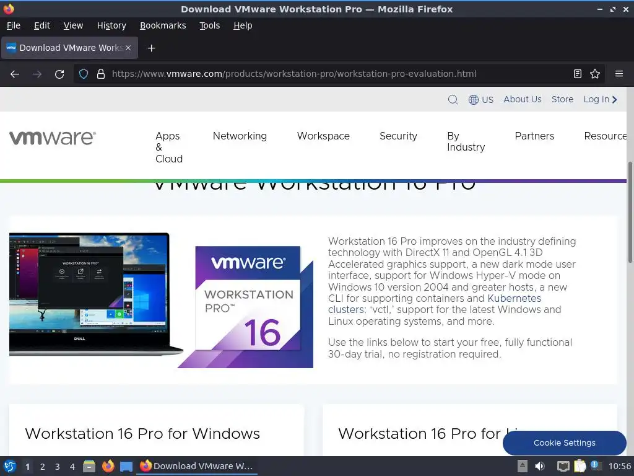Expand the By Industry menu
Viewport: 634px width, 476px height.
point(466,142)
